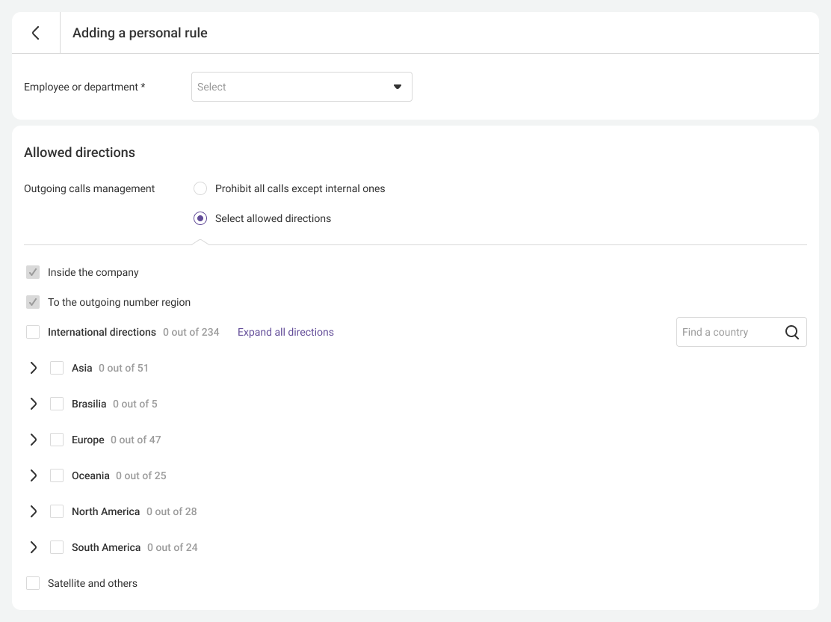
Task: Click the search magnifier icon
Action: [x=792, y=332]
